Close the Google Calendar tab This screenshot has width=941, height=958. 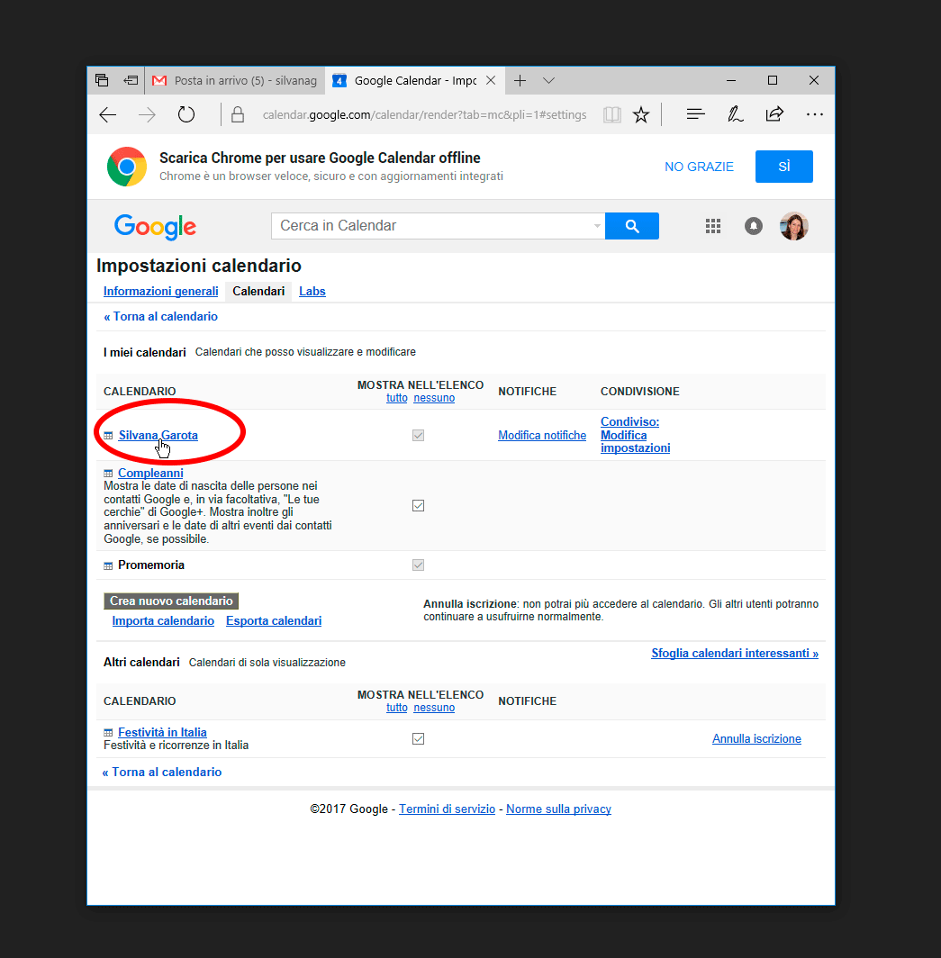[491, 81]
